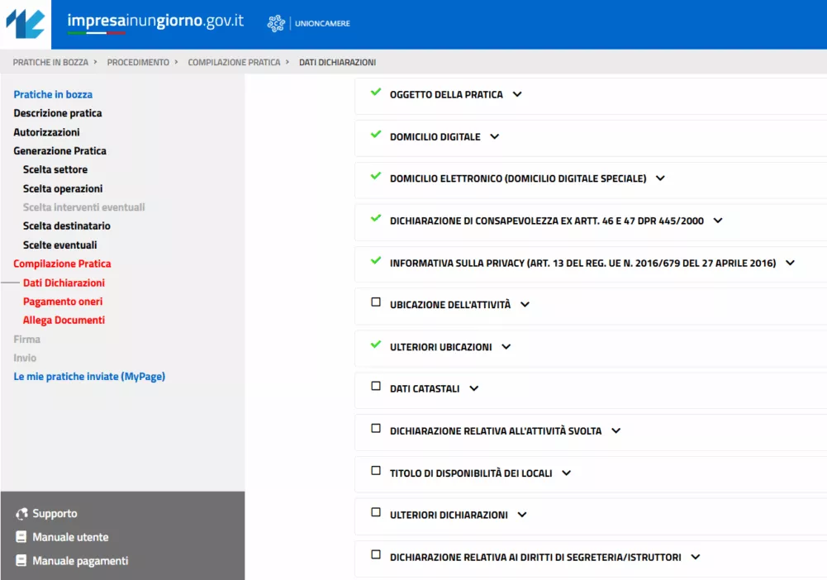Viewport: 827px width, 580px height.
Task: Go to Pratiche in bozza sidebar link
Action: click(x=53, y=95)
